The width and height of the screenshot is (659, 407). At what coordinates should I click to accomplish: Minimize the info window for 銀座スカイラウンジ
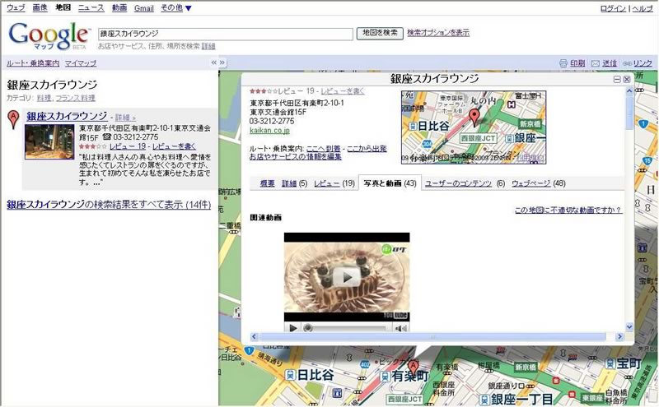(617, 79)
